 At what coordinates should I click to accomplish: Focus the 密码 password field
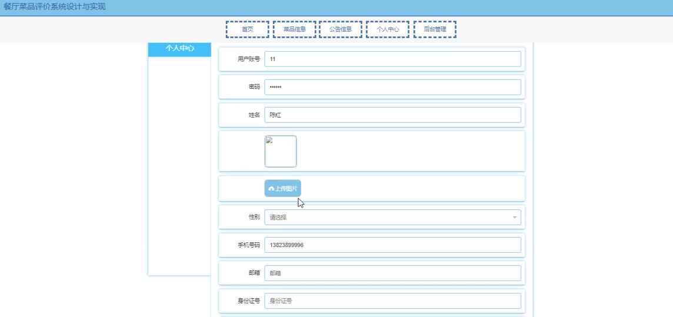[393, 87]
